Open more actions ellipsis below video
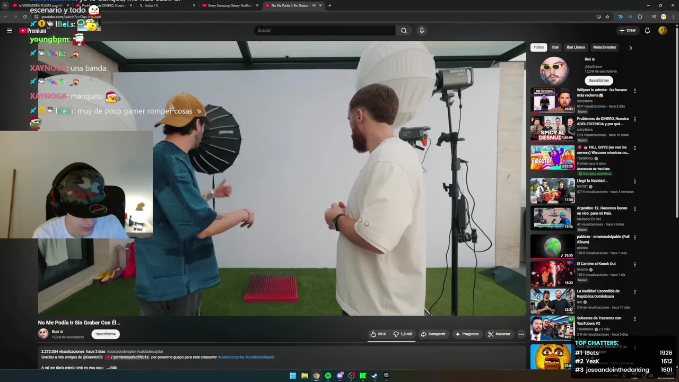Viewport: 679px width, 382px height. click(x=521, y=334)
